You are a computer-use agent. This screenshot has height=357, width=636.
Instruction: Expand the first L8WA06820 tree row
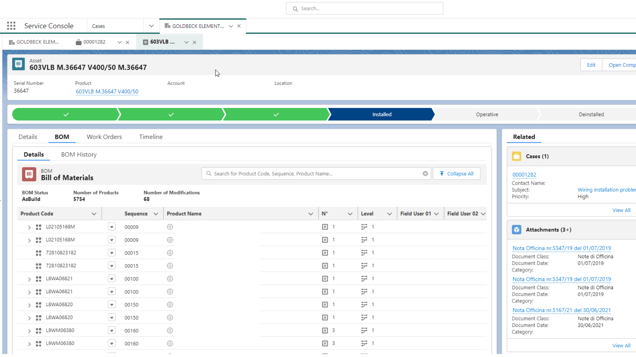tap(29, 305)
